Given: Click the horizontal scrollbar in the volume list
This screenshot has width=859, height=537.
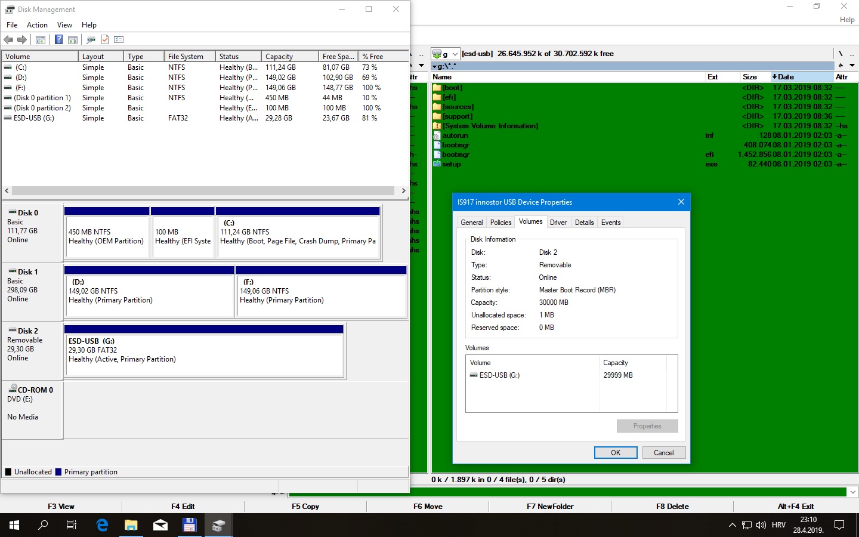Looking at the screenshot, I should (203, 191).
